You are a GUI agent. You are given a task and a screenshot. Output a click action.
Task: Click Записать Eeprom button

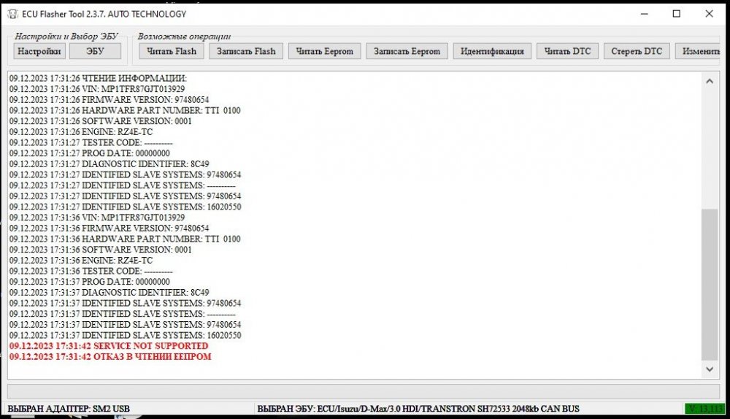click(x=407, y=51)
